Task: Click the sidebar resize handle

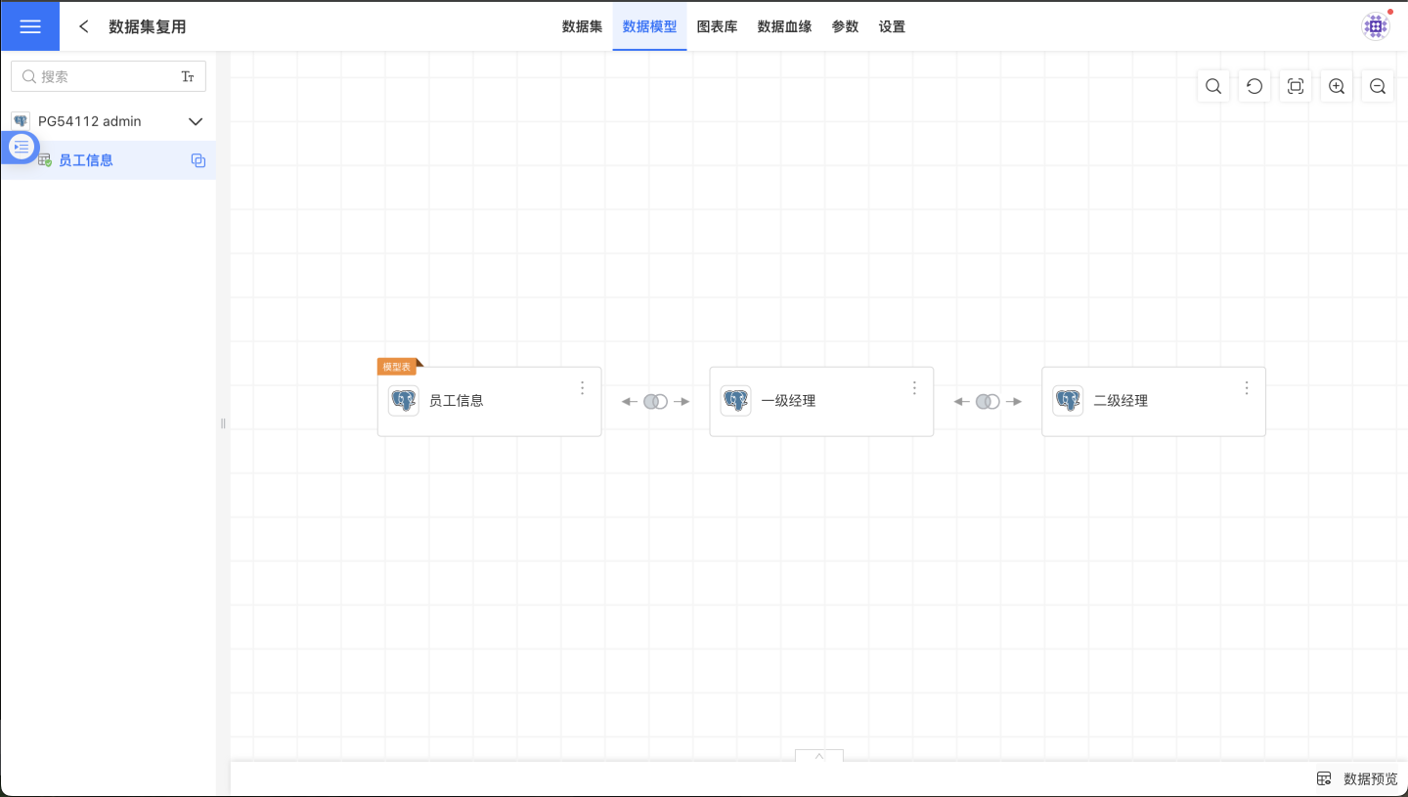Action: click(x=223, y=423)
